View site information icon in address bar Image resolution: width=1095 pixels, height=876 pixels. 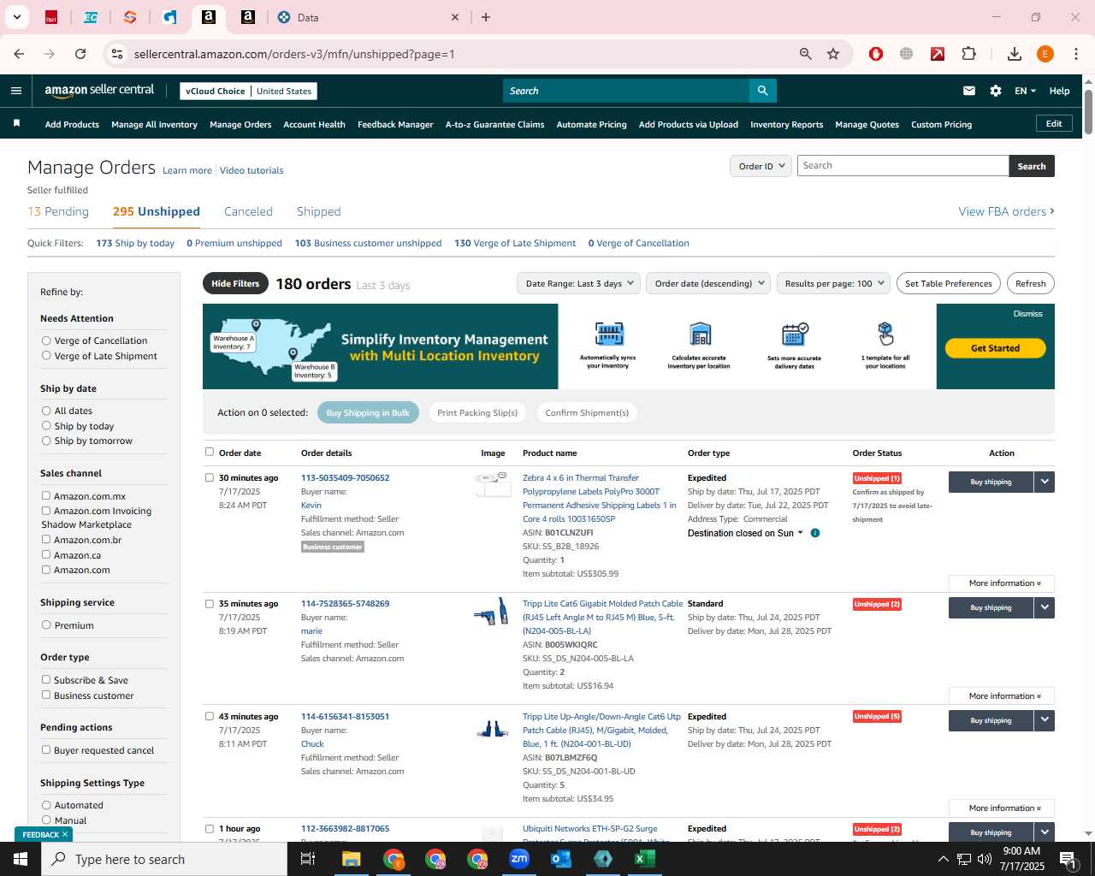(117, 54)
